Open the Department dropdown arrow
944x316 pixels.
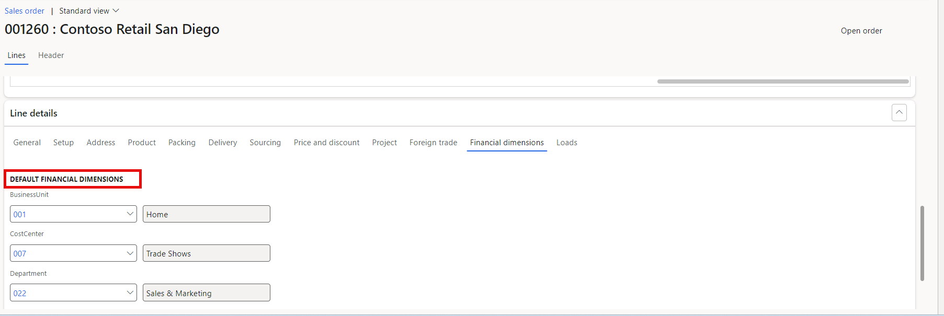click(x=130, y=293)
